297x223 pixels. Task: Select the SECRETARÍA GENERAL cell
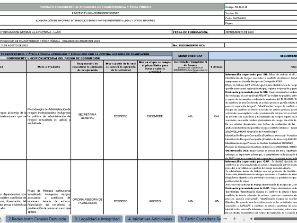point(88,116)
